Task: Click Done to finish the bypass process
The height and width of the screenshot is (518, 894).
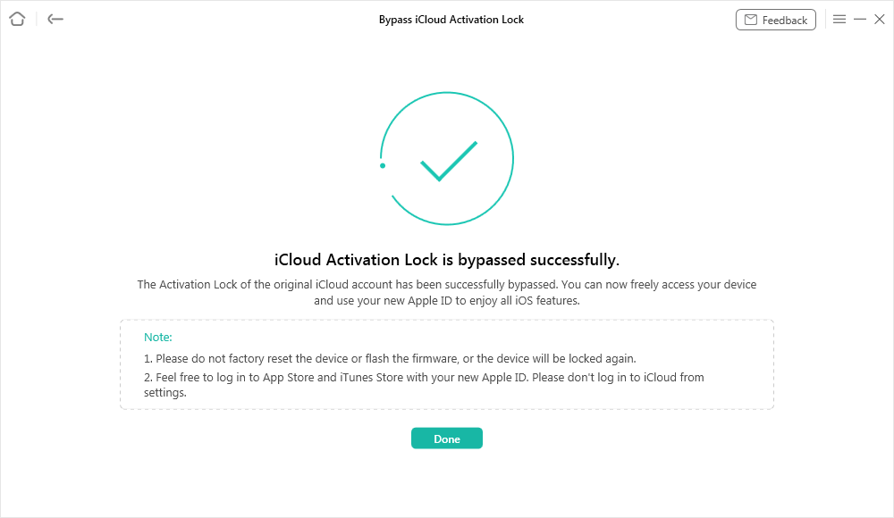Action: tap(447, 438)
